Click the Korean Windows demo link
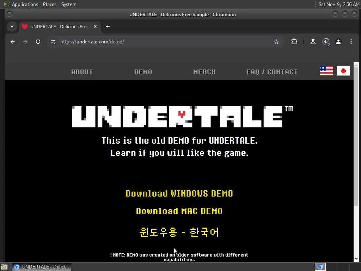 [x=179, y=232]
